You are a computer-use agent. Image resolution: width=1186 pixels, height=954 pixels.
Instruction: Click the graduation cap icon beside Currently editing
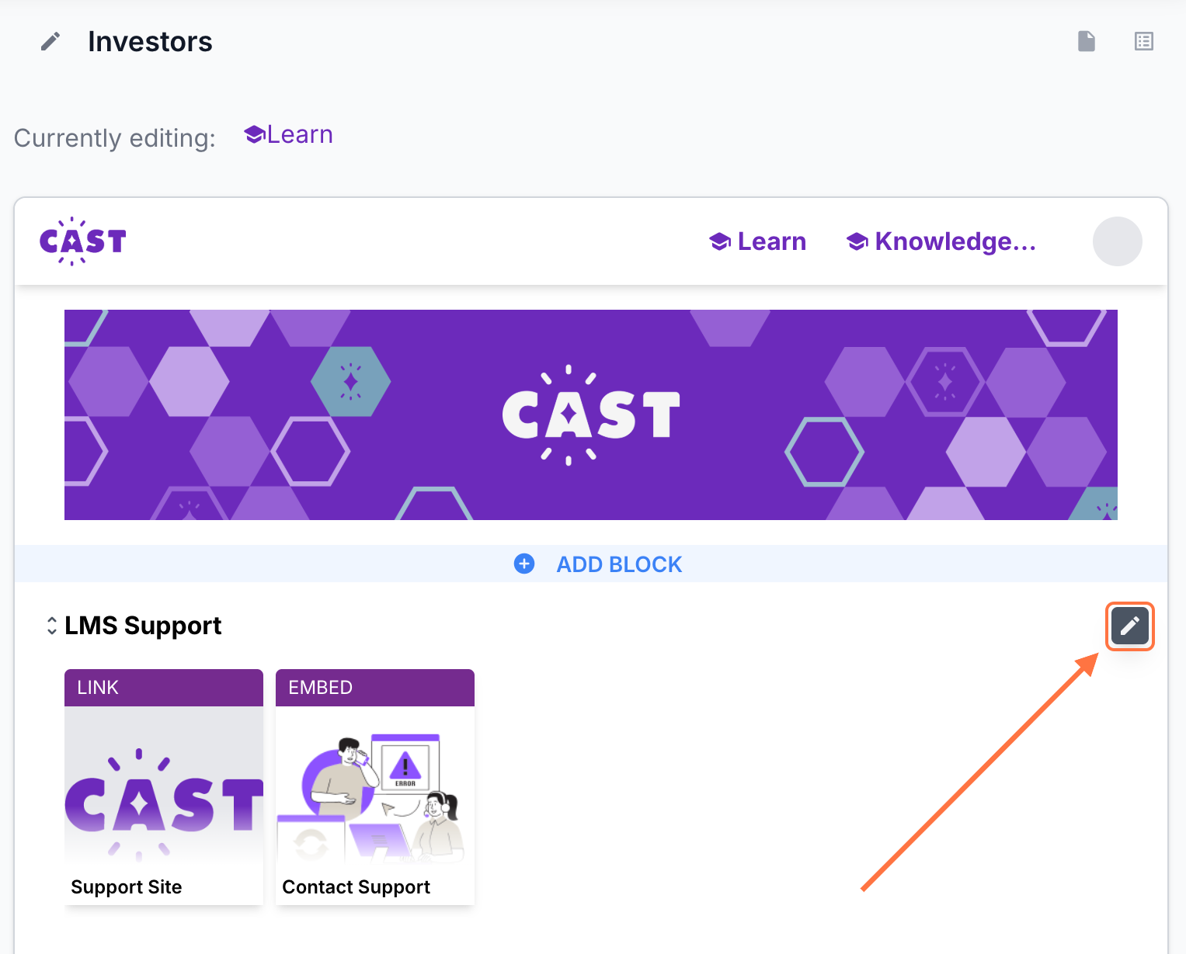point(255,135)
